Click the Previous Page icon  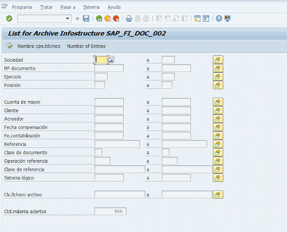(167, 18)
